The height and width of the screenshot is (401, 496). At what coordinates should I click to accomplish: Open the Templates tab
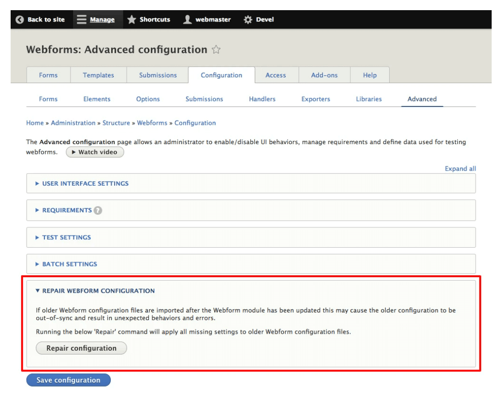coord(98,75)
